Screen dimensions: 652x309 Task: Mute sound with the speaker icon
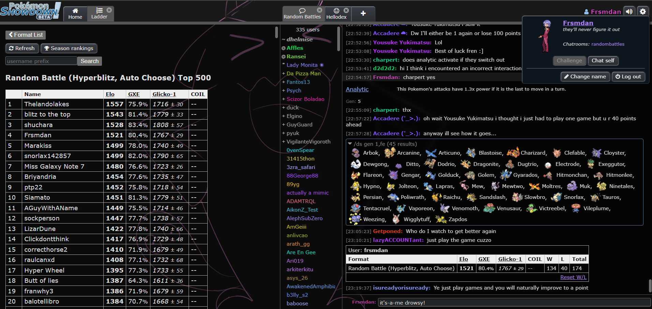click(629, 12)
